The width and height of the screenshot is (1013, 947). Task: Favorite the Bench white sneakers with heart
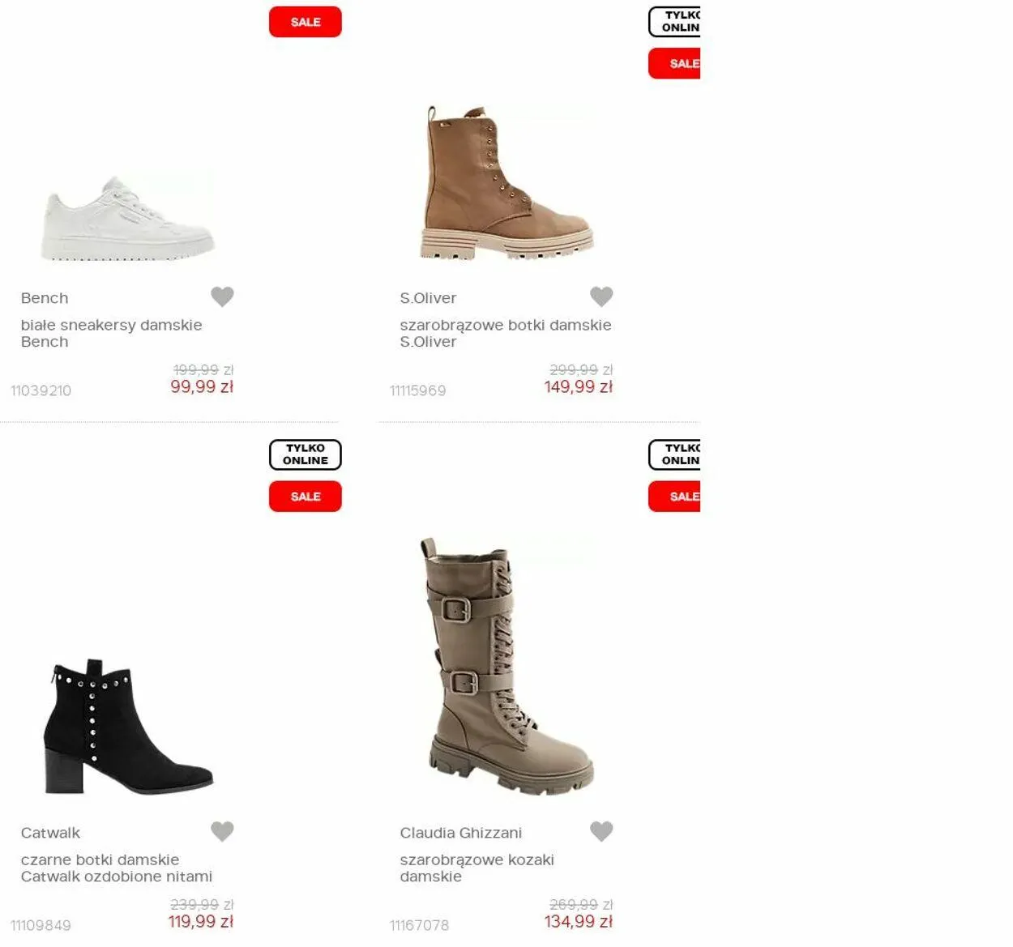tap(222, 296)
